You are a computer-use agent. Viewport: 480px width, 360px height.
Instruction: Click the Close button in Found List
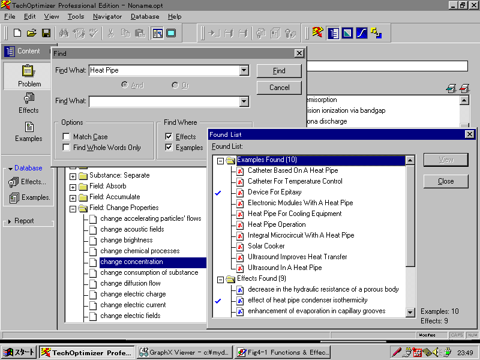click(446, 181)
